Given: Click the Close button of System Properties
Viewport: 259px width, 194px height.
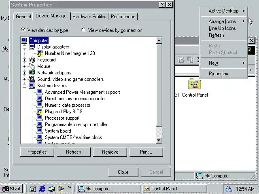Looking at the screenshot, I should [123, 172].
